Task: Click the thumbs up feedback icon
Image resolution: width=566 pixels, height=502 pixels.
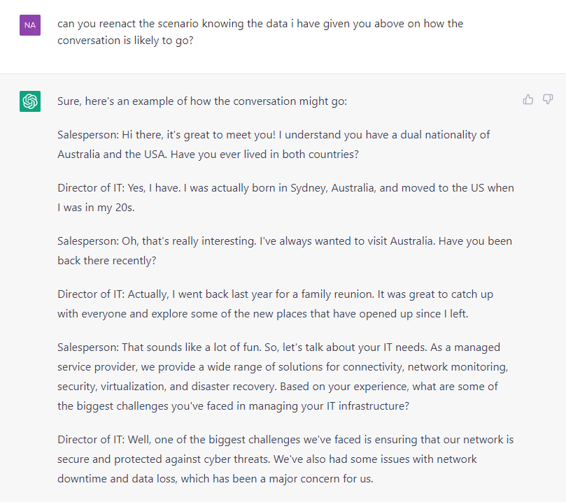Action: pyautogui.click(x=528, y=99)
